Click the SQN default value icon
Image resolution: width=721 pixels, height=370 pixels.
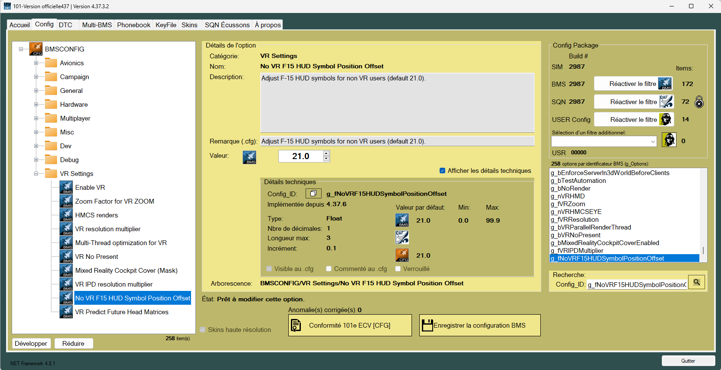click(402, 237)
